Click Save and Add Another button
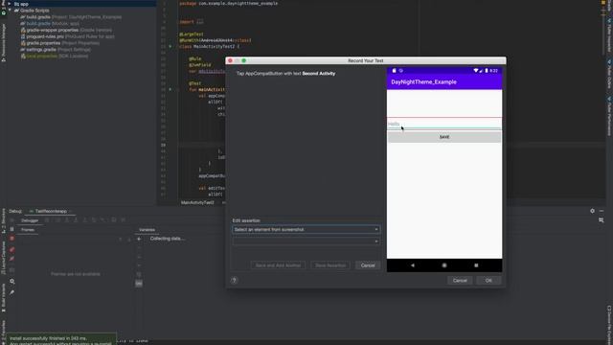This screenshot has height=345, width=613. [278, 265]
